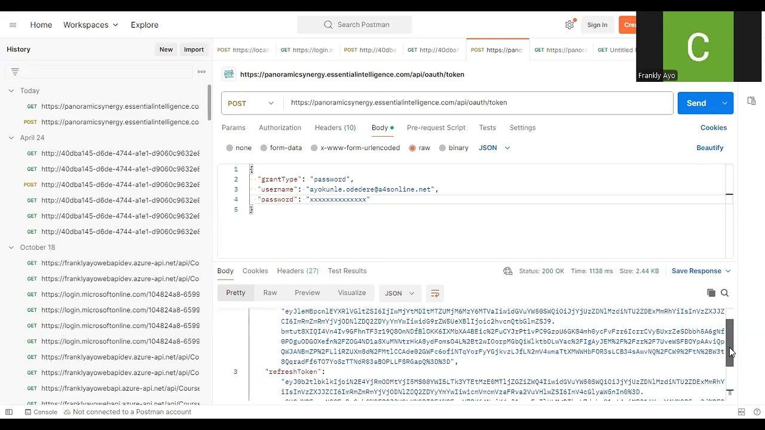Select x-www-form-urlencoded radio button
765x430 pixels.
314,148
